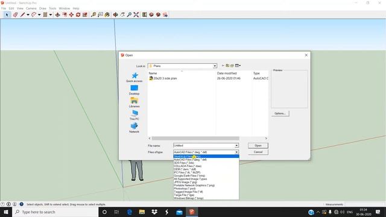The image size is (386, 217).
Task: Choose the Offset tool
Action: (x=65, y=14)
